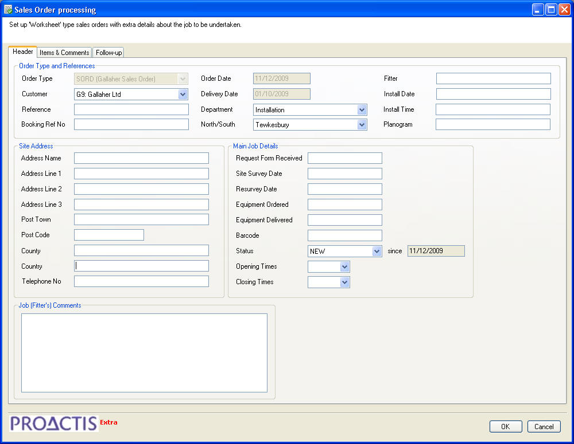Image resolution: width=574 pixels, height=444 pixels.
Task: Click inside Job (Fitter's) Comments text area
Action: pos(144,353)
